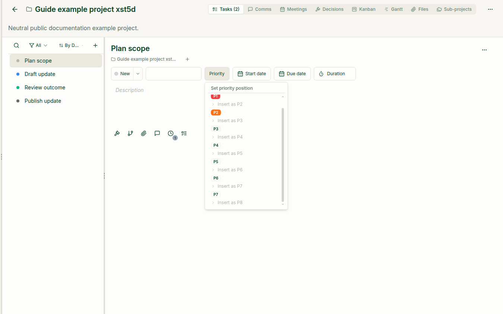Image resolution: width=503 pixels, height=314 pixels.
Task: Expand Insert as P4
Action: pos(227,137)
